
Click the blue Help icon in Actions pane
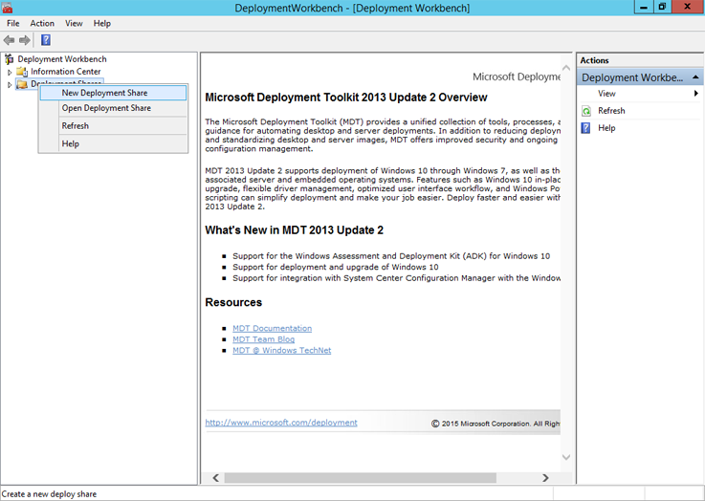586,128
